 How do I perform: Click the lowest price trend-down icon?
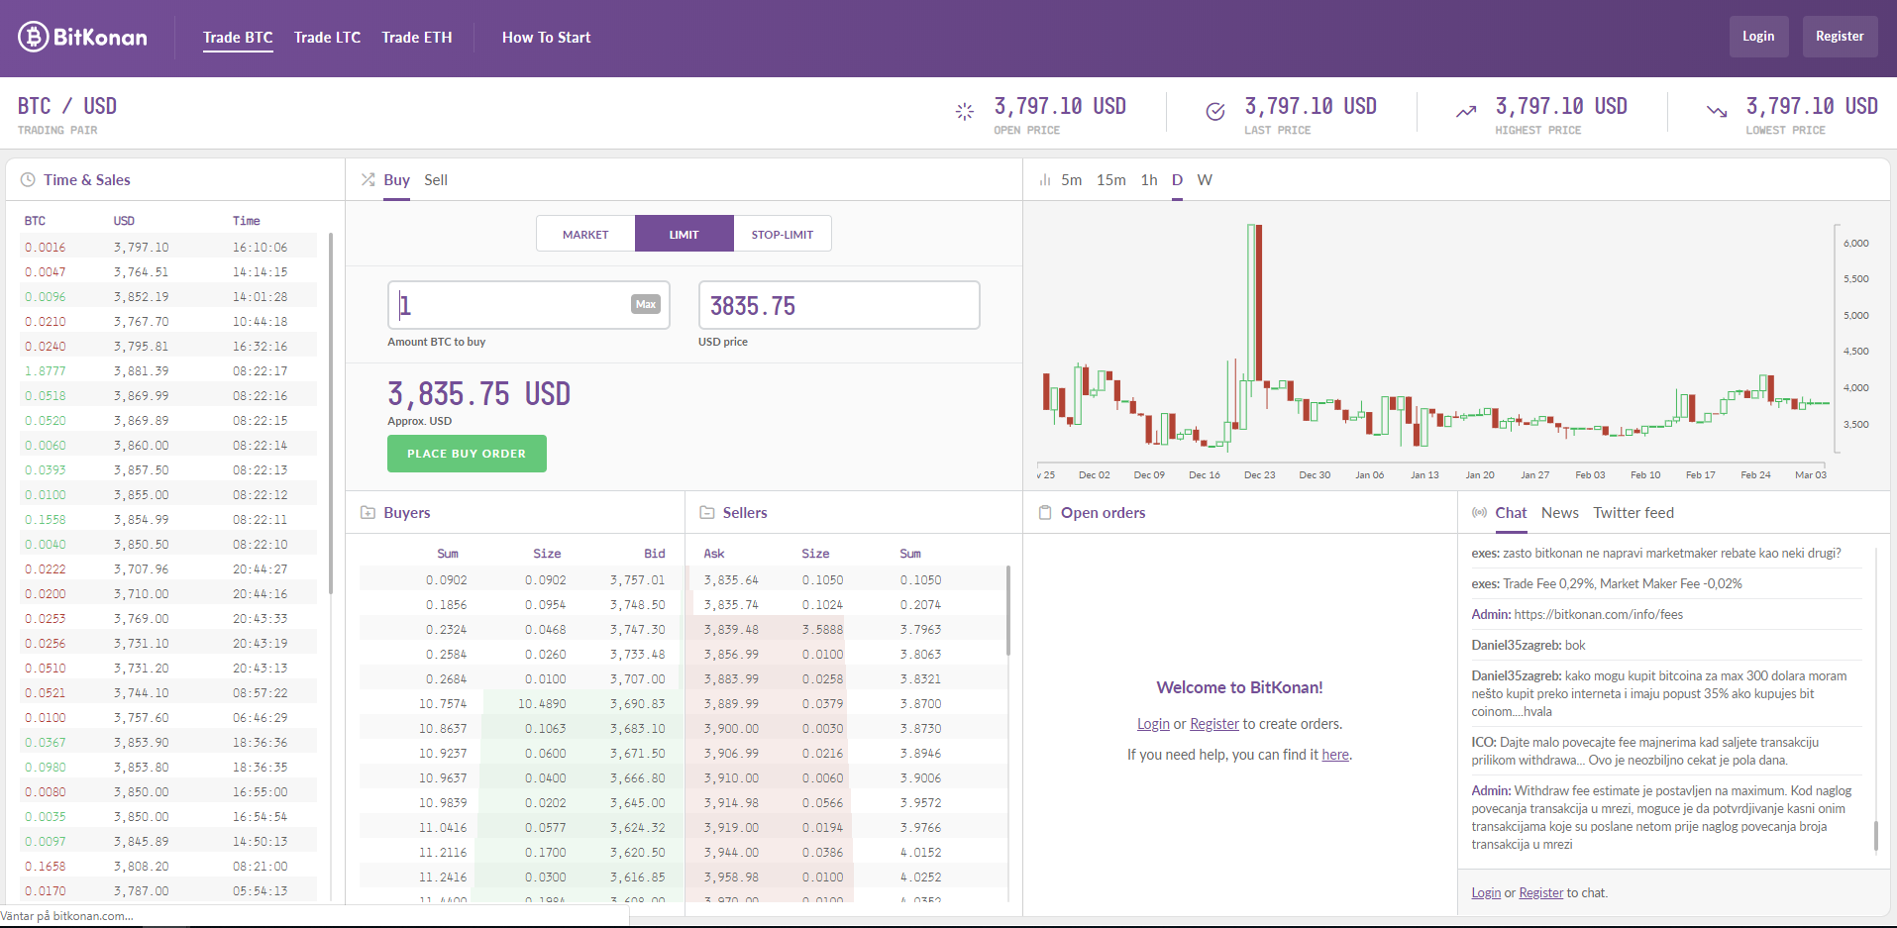click(1717, 112)
